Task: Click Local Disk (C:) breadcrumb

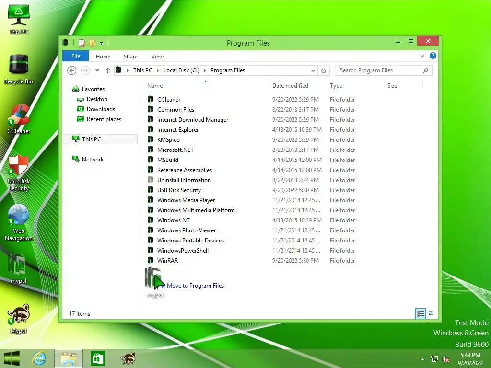Action: [181, 70]
